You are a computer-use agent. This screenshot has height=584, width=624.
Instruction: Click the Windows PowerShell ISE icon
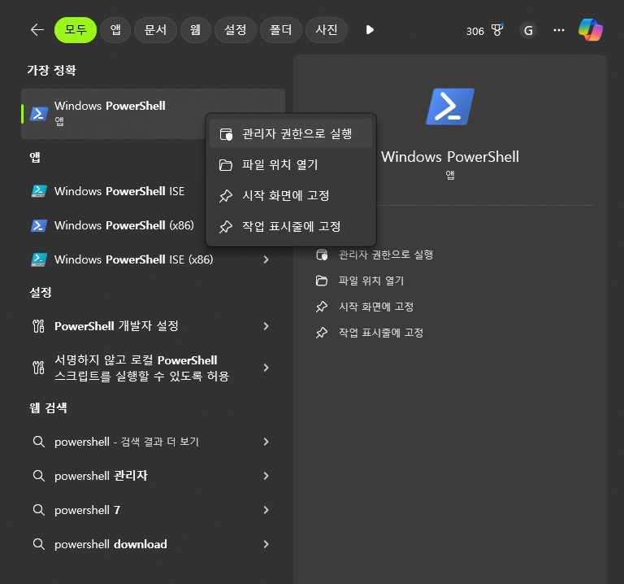[39, 191]
